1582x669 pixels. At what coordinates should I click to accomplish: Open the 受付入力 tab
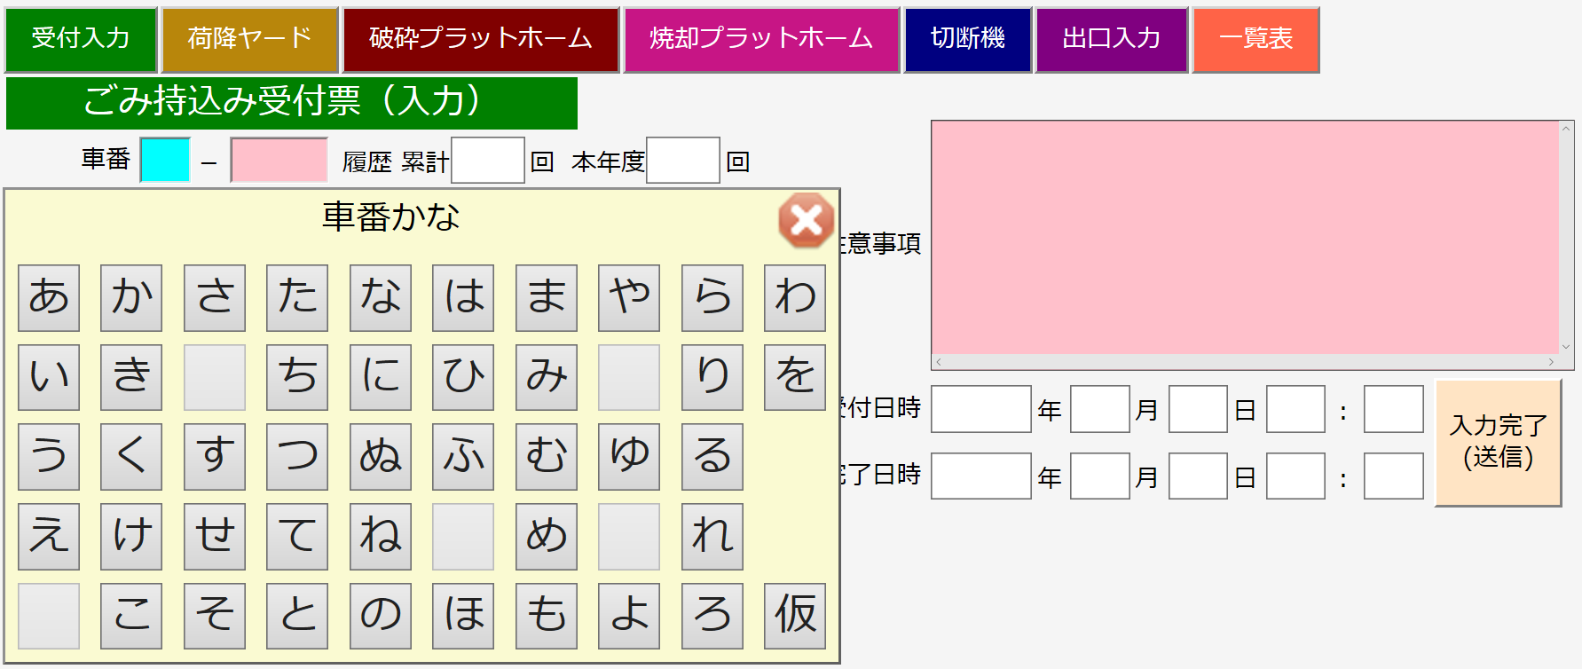pyautogui.click(x=81, y=39)
